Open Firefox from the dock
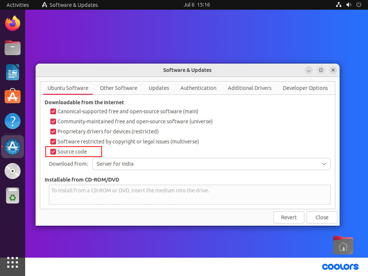The image size is (368, 276). point(13,23)
